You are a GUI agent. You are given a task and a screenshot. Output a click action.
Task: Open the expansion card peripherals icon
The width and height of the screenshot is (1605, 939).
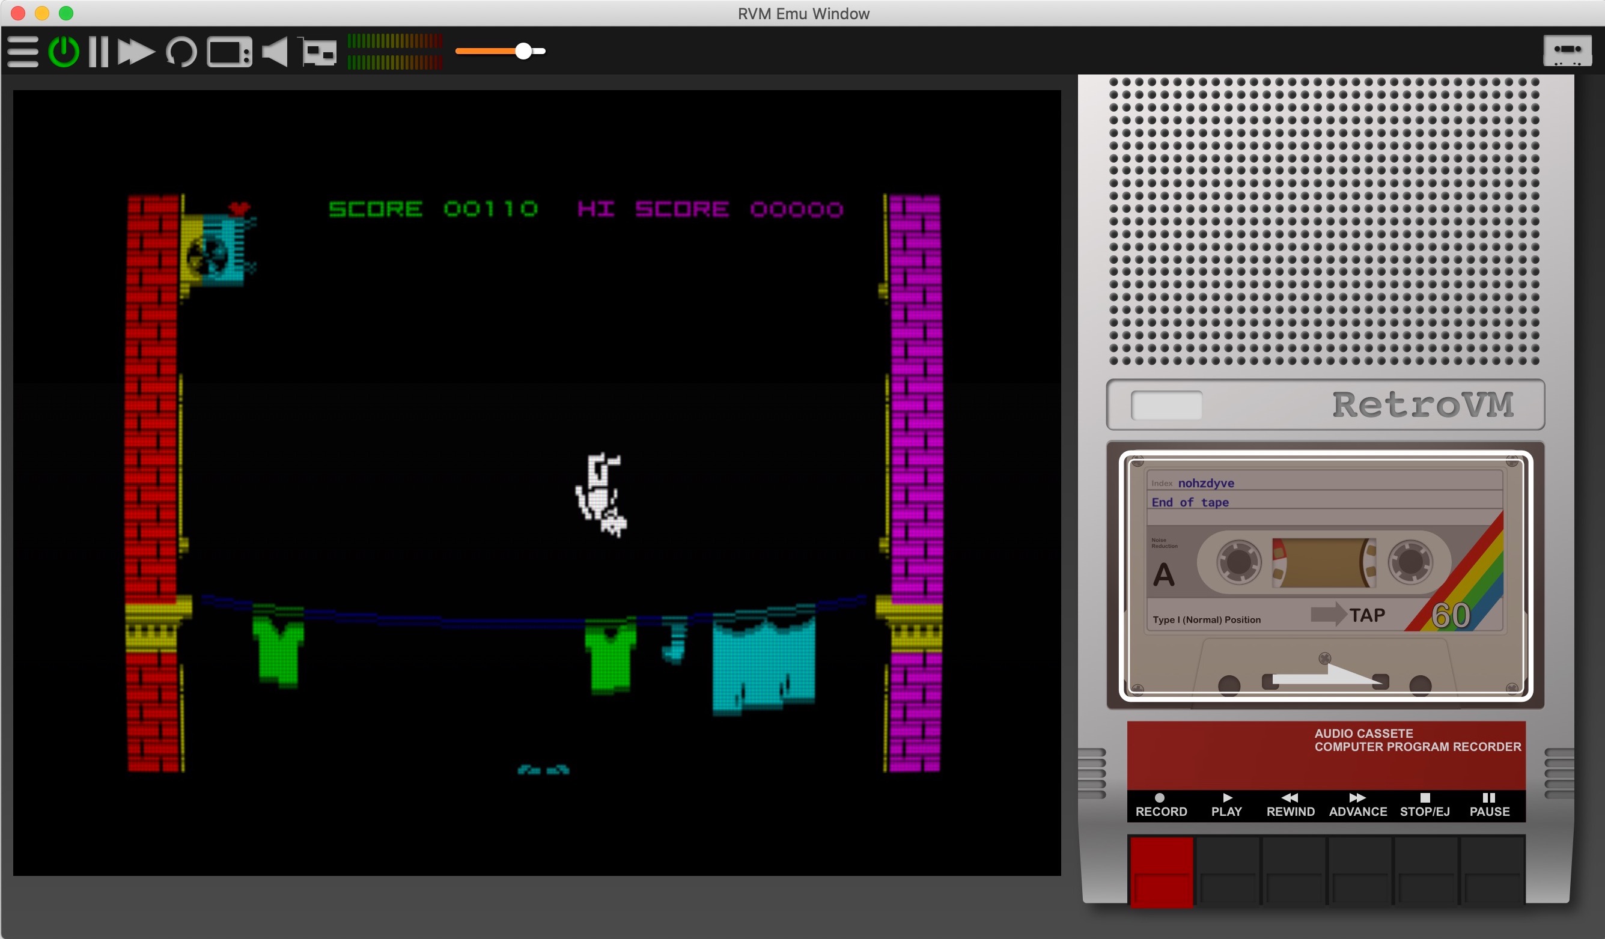click(318, 52)
